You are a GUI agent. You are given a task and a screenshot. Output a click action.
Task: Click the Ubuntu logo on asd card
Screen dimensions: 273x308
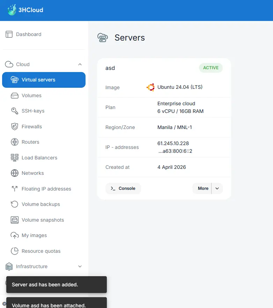[x=150, y=87]
